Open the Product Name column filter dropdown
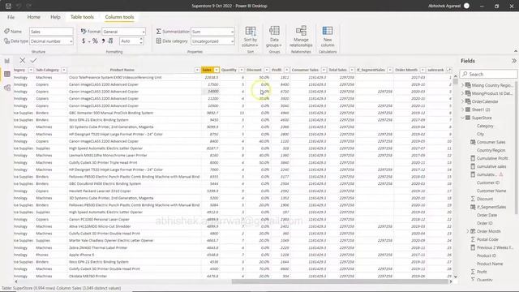The width and height of the screenshot is (519, 292). click(197, 70)
